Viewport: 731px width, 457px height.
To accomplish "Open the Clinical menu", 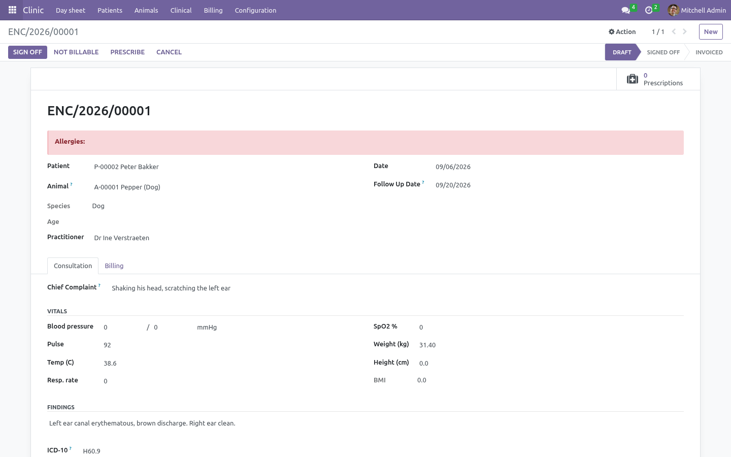I will point(181,10).
